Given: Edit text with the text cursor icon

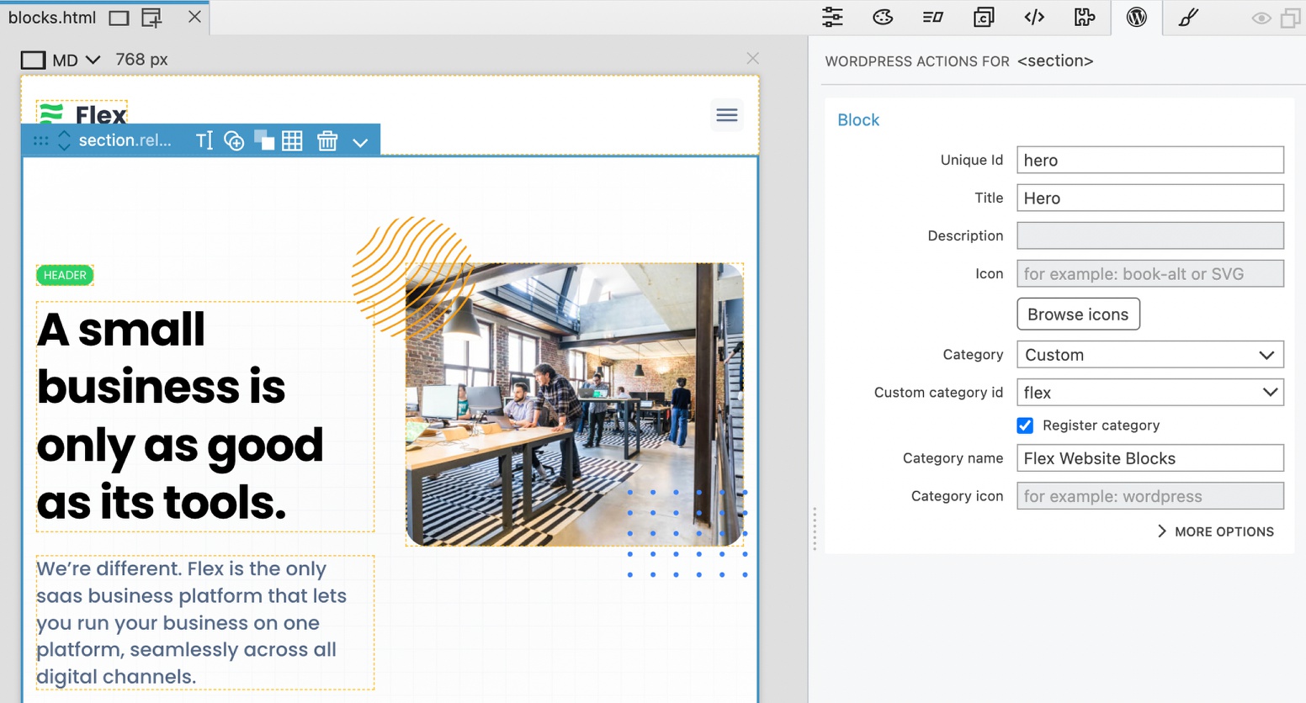Looking at the screenshot, I should pos(204,140).
